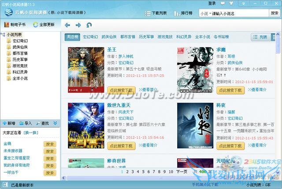Click 点此搜索下载 for 将夜
This screenshot has height=189, width=282.
230,146
